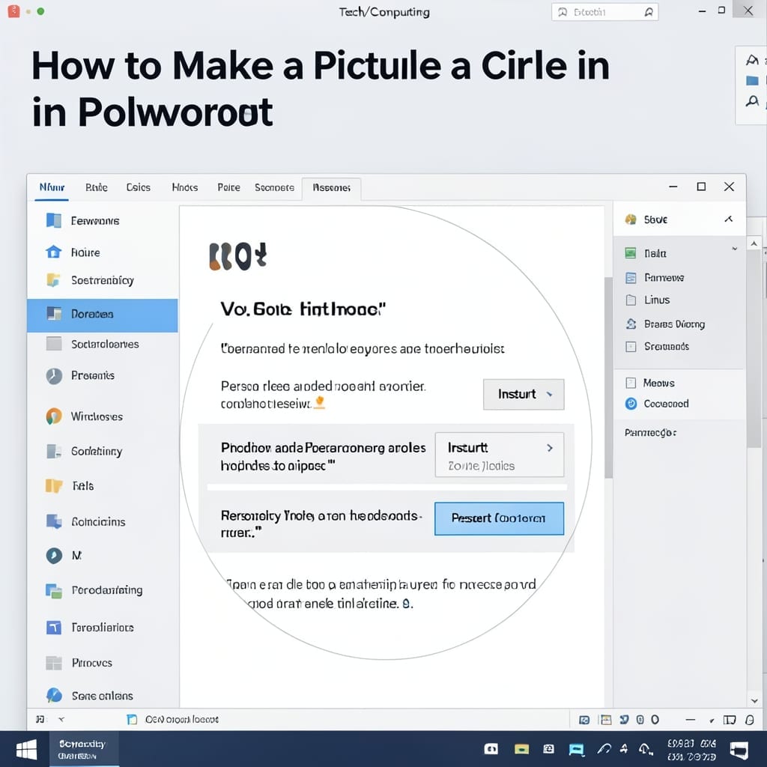
Task: Open the Prcrentis clock icon
Action: (x=54, y=376)
